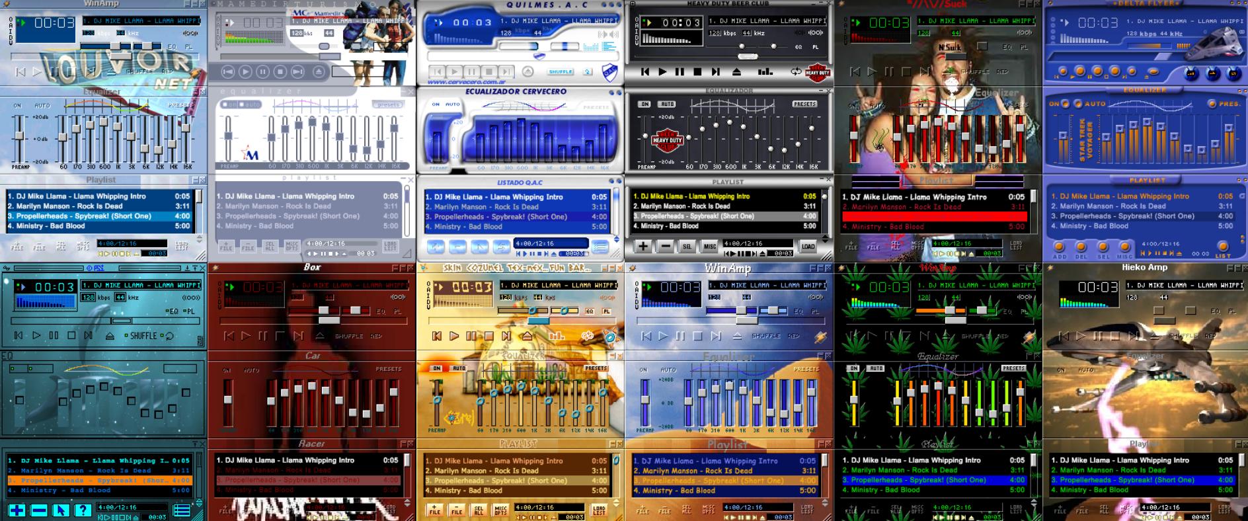
Task: Toggle EQ window in teal dolphin skin
Action: (173, 311)
